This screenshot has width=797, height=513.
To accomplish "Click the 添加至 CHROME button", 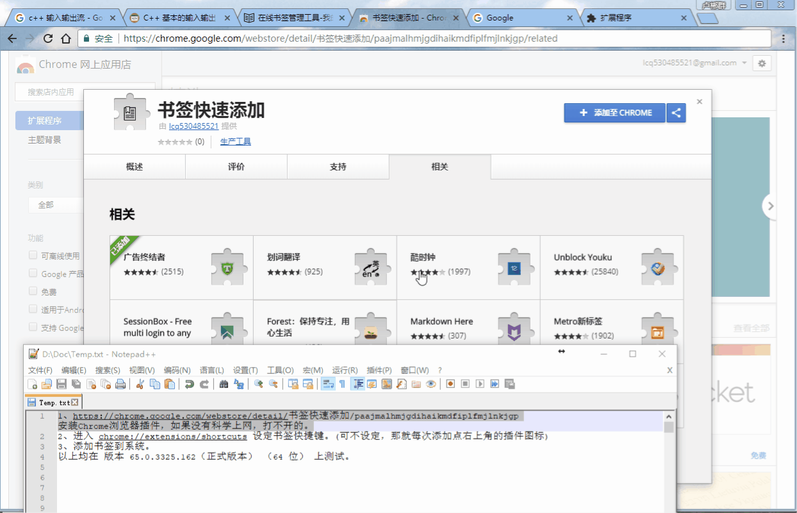I will [x=615, y=113].
